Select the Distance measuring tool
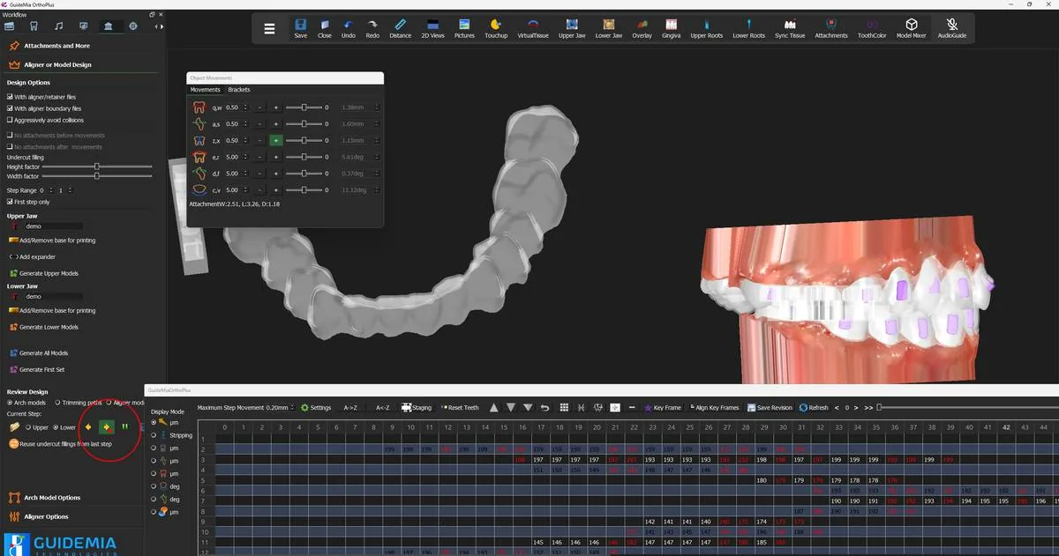This screenshot has height=556, width=1059. tap(400, 27)
